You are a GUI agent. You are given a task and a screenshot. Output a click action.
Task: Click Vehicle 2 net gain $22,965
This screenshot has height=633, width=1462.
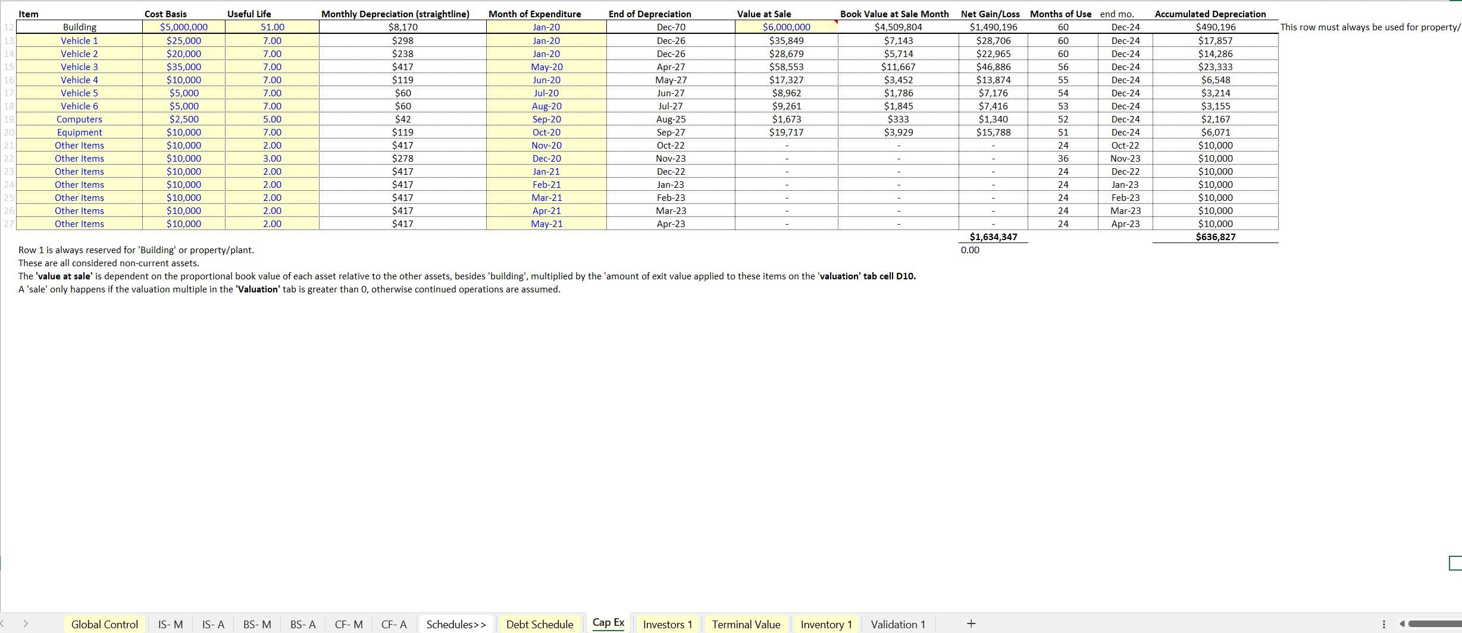[993, 54]
